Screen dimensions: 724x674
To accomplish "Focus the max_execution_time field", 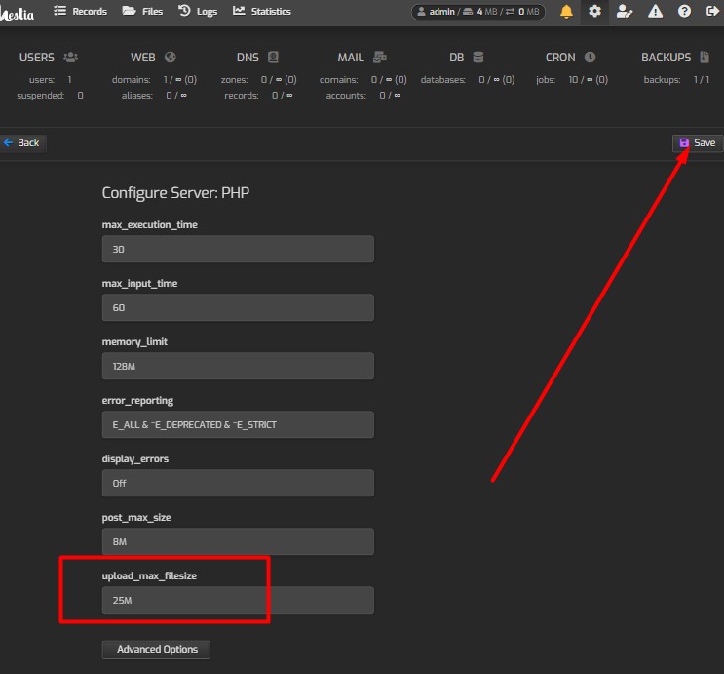I will tap(238, 249).
